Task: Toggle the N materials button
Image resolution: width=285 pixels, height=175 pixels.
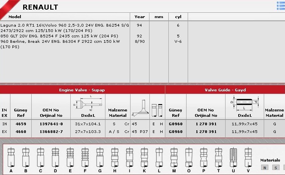Action: coord(265,167)
